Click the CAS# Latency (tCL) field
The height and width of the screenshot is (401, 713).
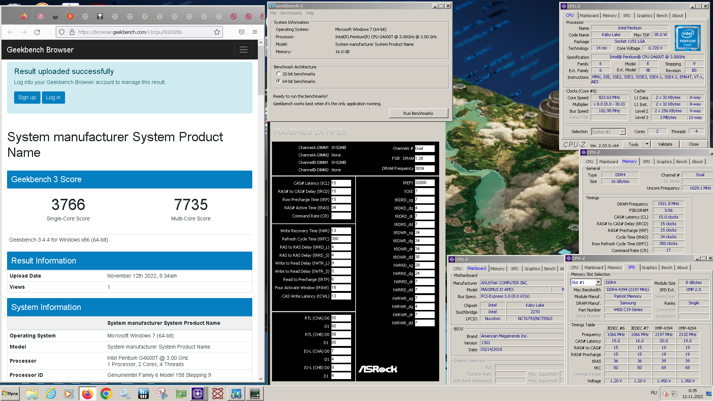coord(341,183)
